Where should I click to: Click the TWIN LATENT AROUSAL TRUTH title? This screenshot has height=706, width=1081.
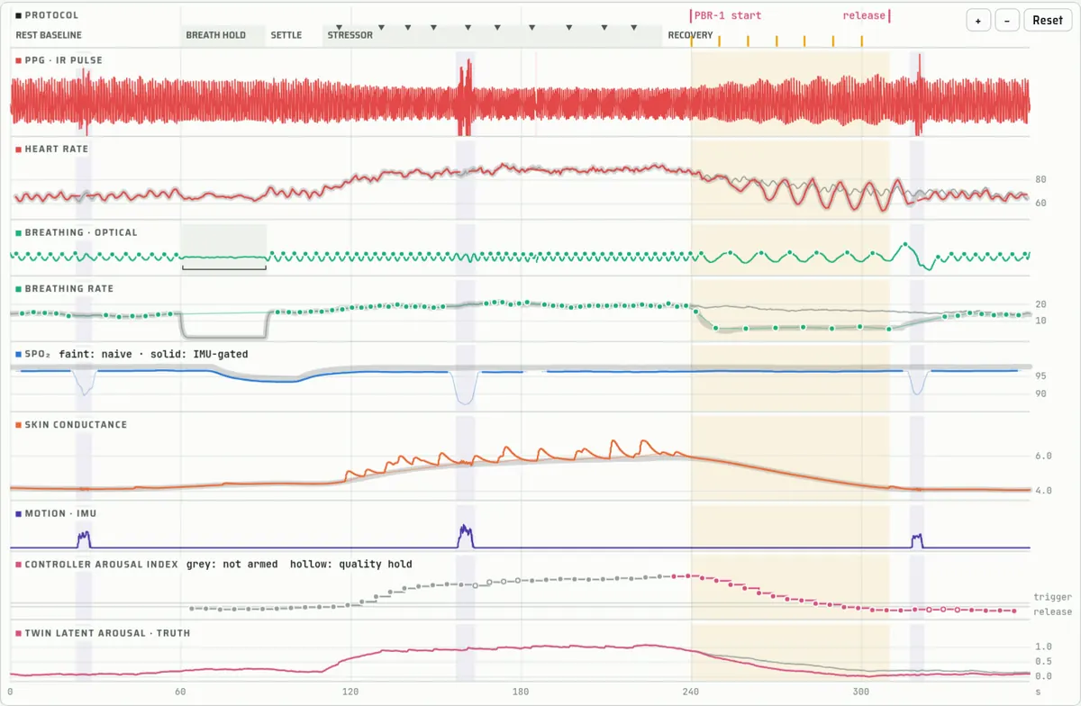point(107,633)
